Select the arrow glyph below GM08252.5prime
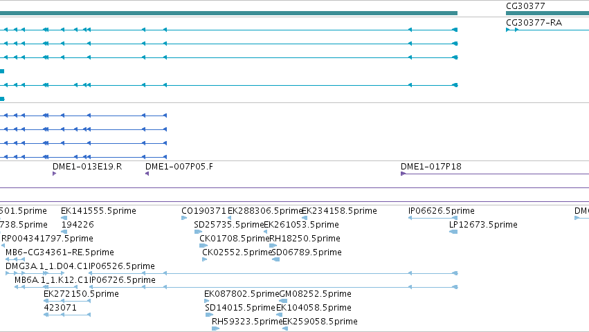The image size is (589, 332). (283, 301)
